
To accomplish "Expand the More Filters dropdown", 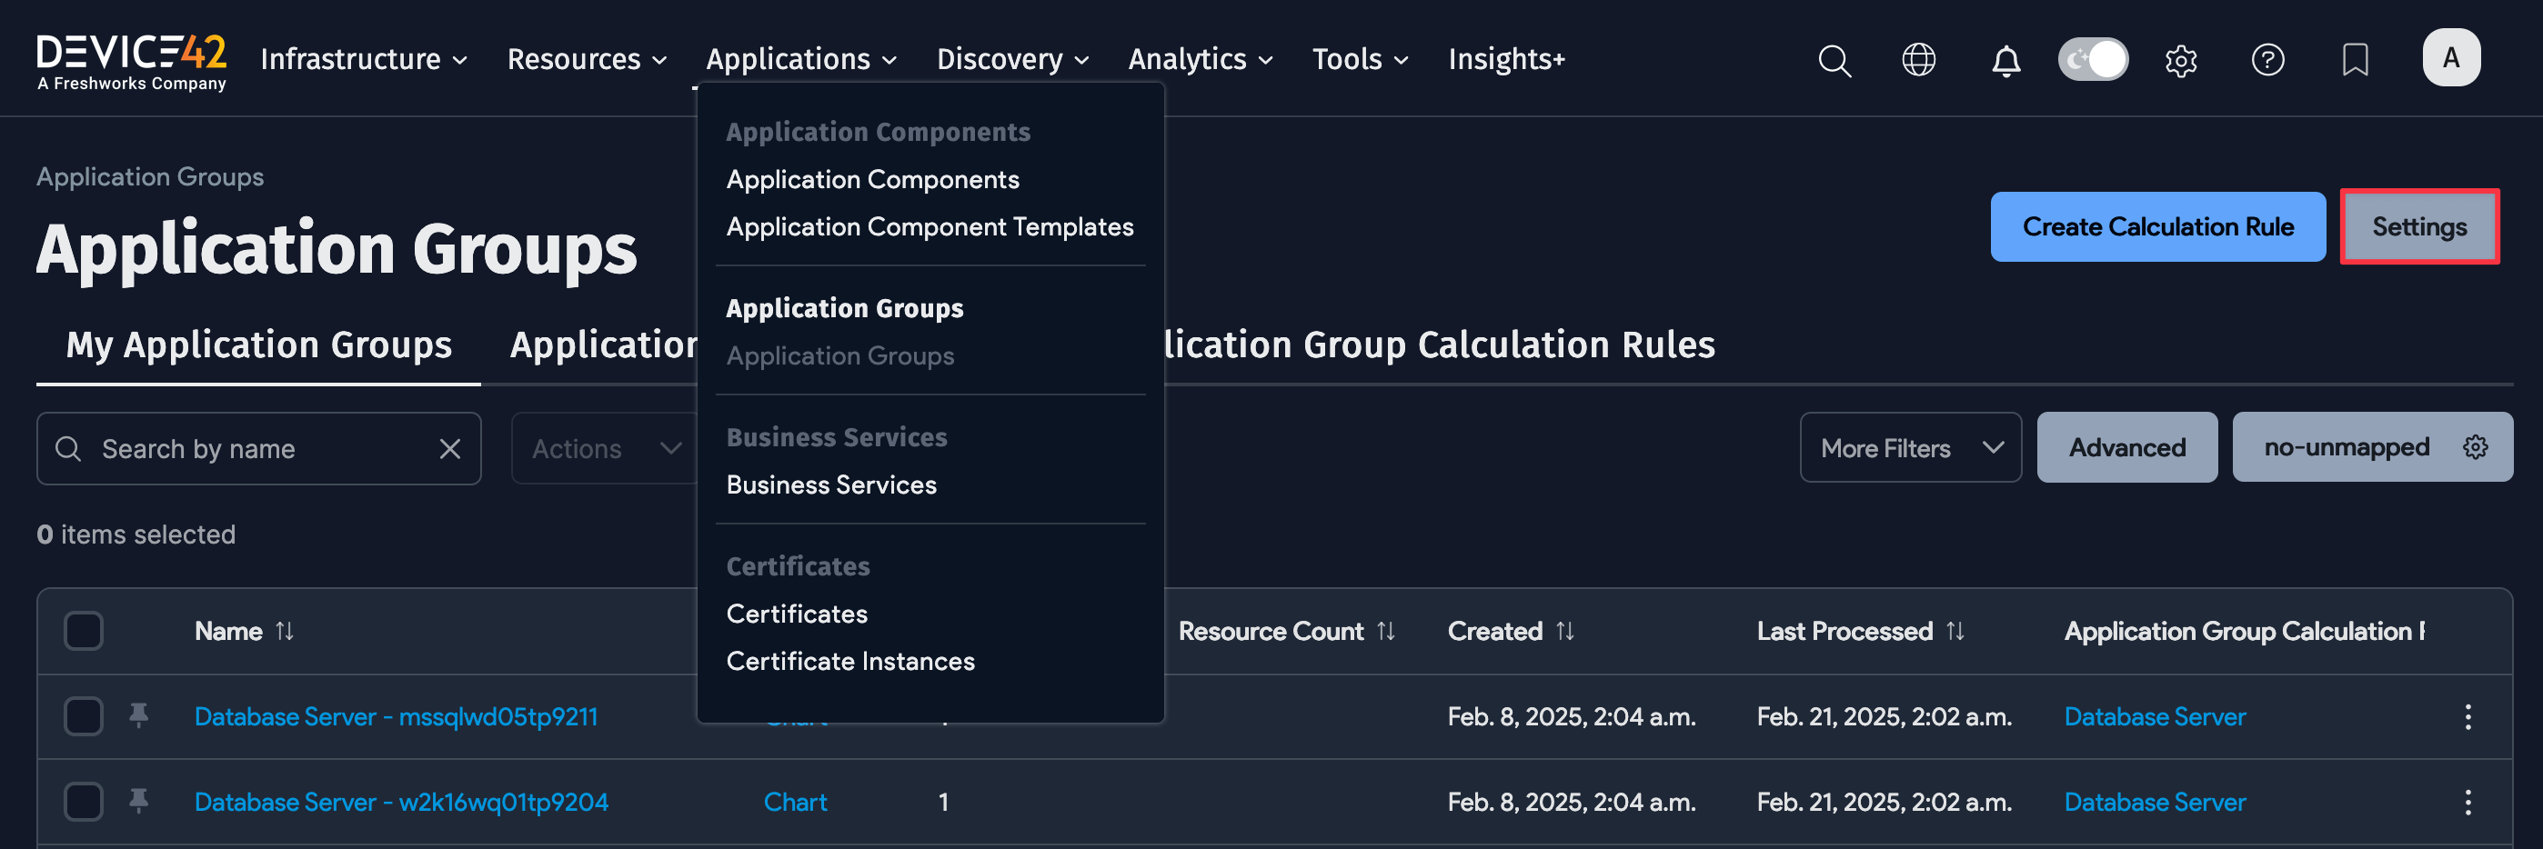I will point(1909,446).
